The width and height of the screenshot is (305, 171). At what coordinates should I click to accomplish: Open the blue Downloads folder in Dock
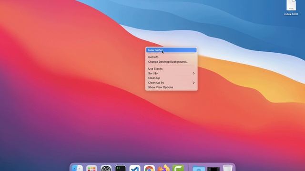coord(199,168)
